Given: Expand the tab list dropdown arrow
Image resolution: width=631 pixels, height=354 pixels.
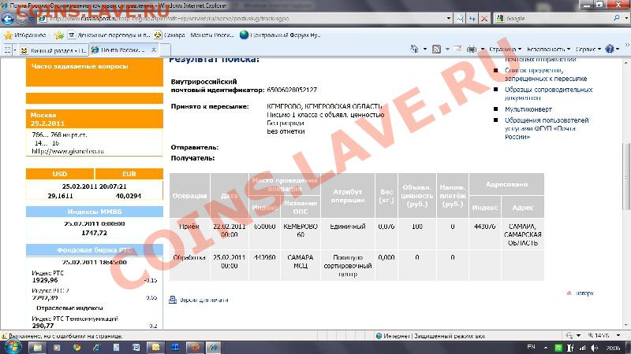Looking at the screenshot, I should click(x=15, y=50).
